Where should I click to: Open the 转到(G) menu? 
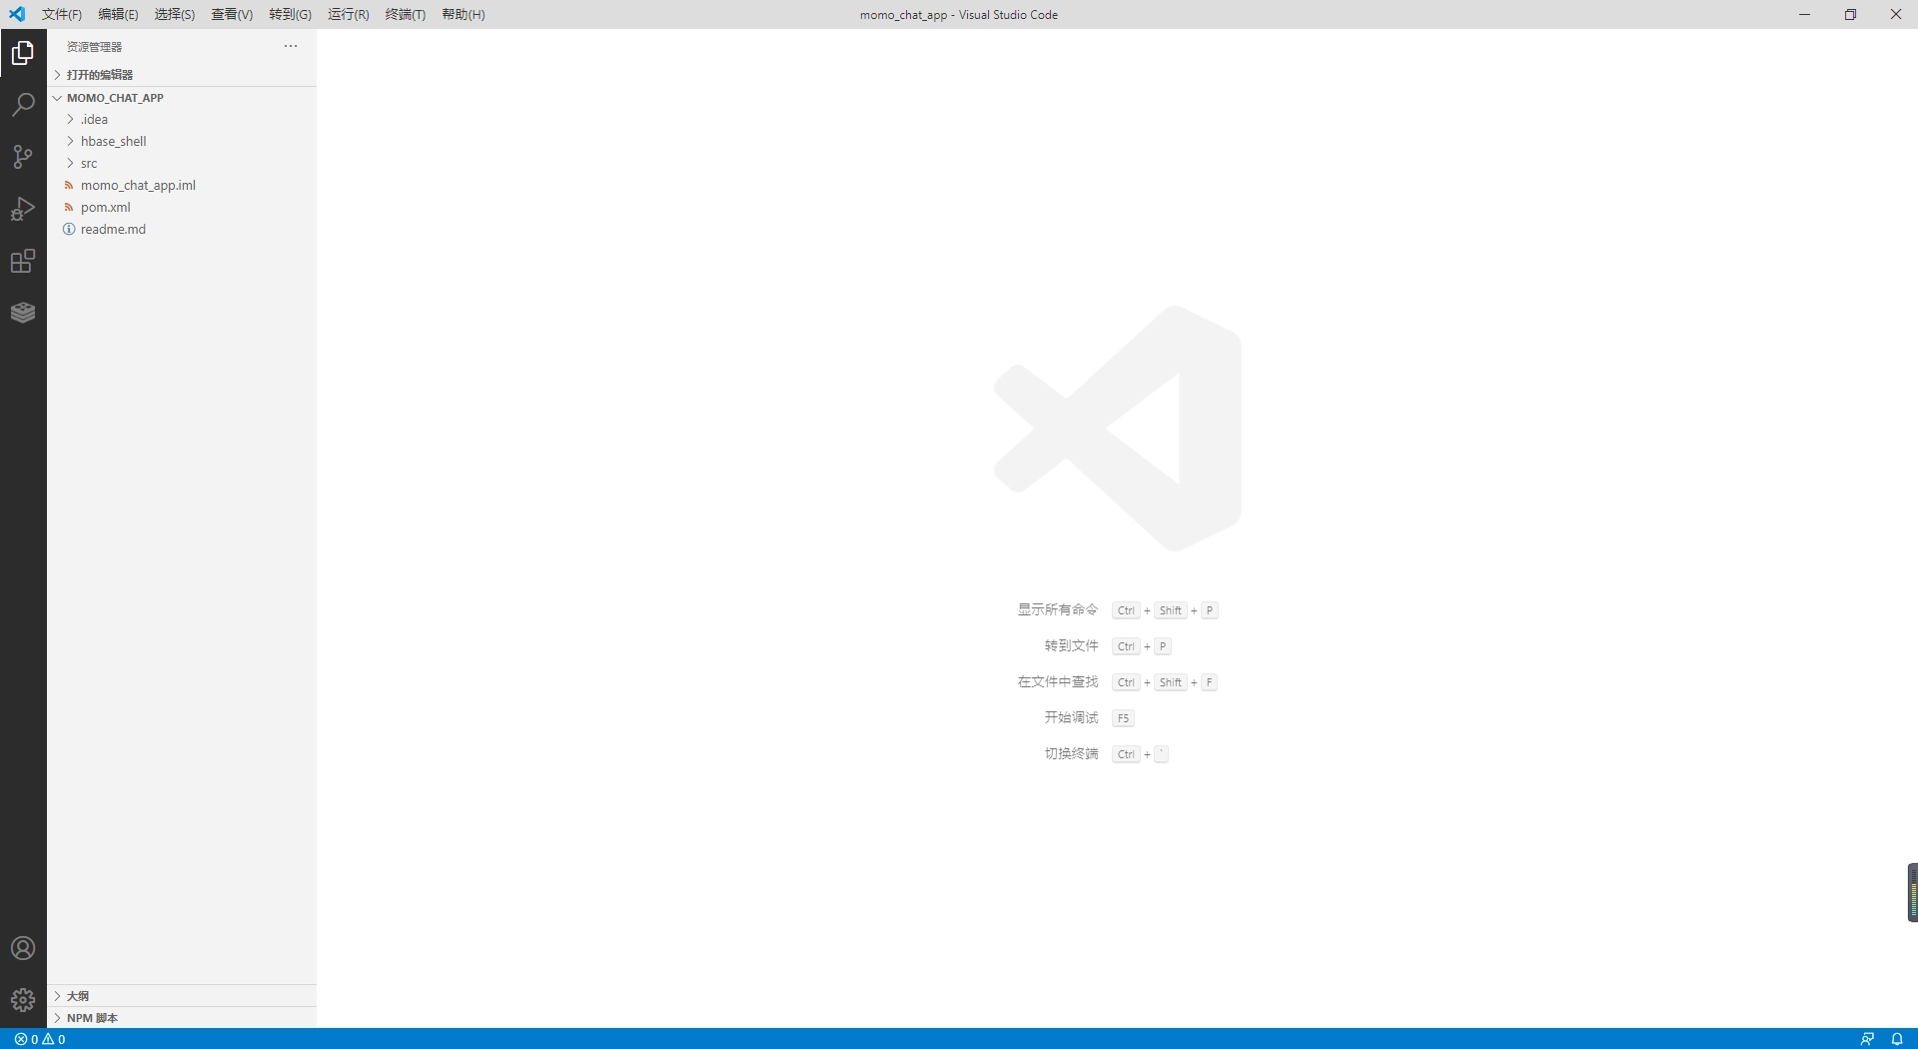click(290, 14)
